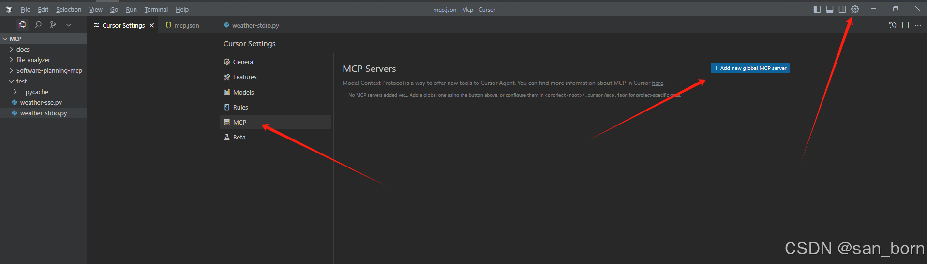Open the Selection menu
The height and width of the screenshot is (264, 927).
coord(69,9)
